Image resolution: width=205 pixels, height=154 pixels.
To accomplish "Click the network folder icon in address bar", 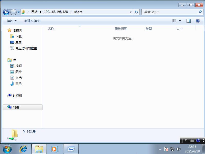I will pos(23,12).
